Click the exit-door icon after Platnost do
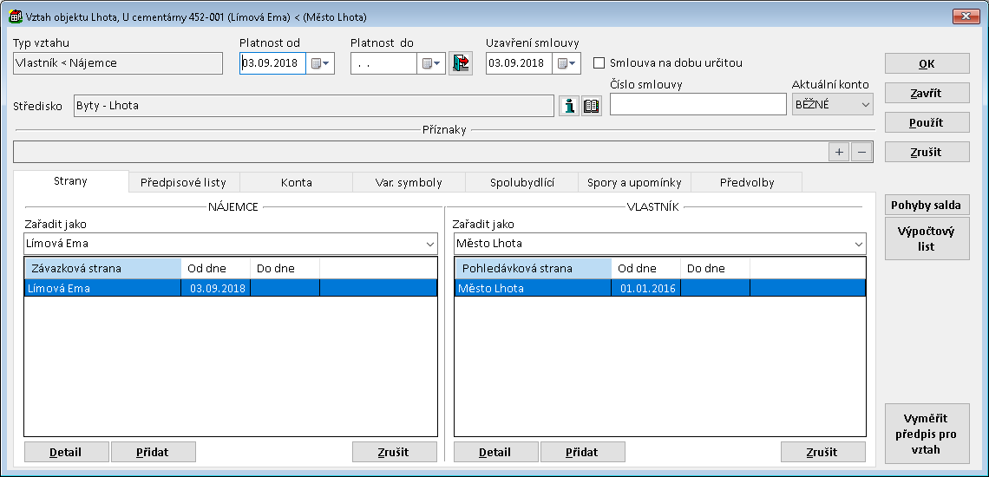This screenshot has width=989, height=477. tap(461, 63)
